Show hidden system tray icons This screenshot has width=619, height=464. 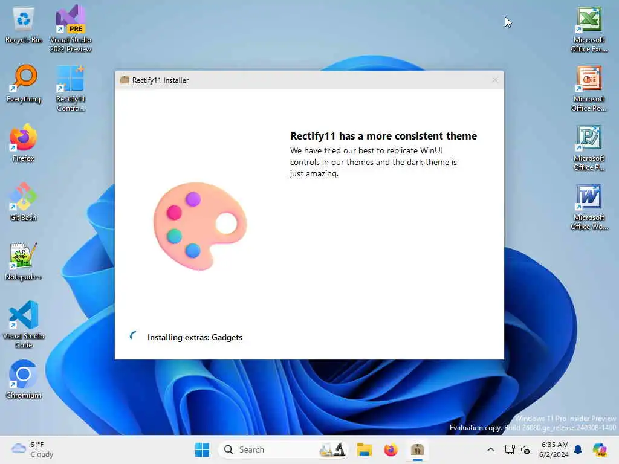tap(491, 449)
